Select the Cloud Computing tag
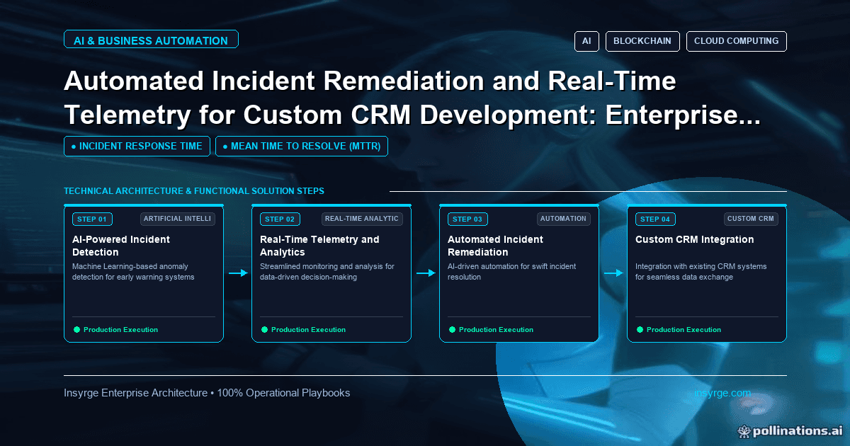Screen dimensions: 850x446 tap(736, 41)
